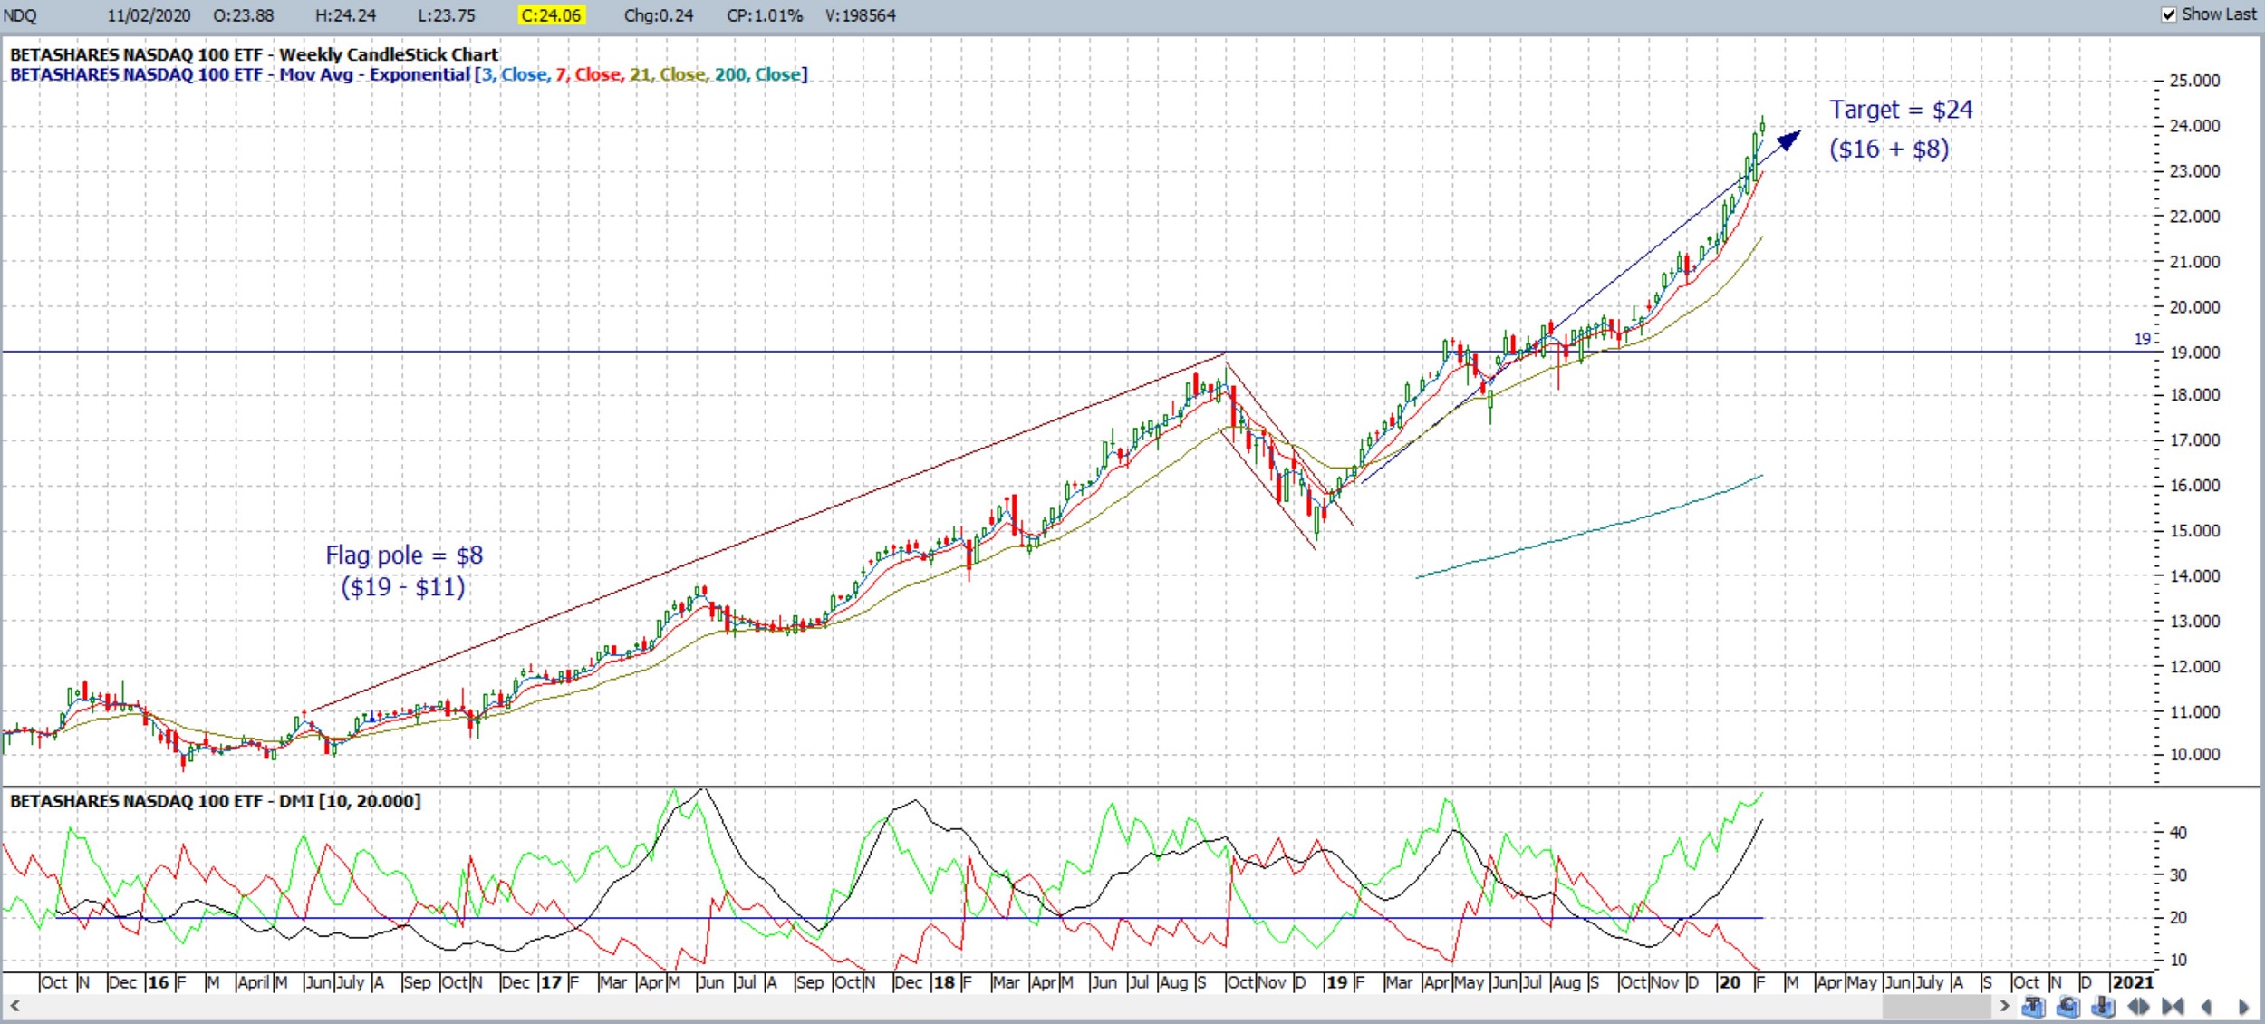Click the 2021 label on time axis
2265x1024 pixels.
click(2132, 982)
